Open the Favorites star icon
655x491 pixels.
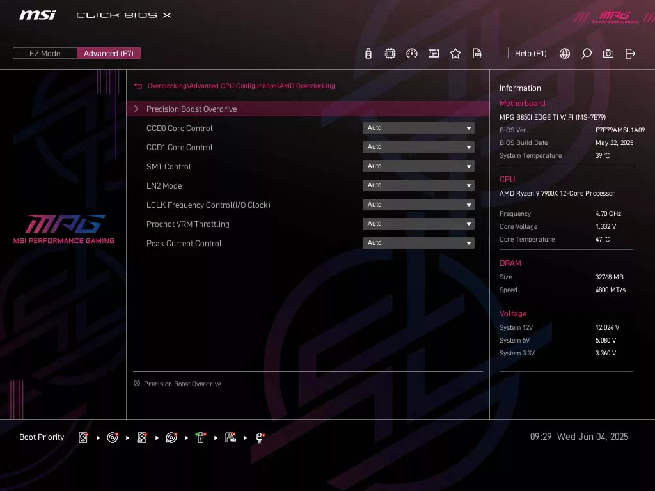455,54
